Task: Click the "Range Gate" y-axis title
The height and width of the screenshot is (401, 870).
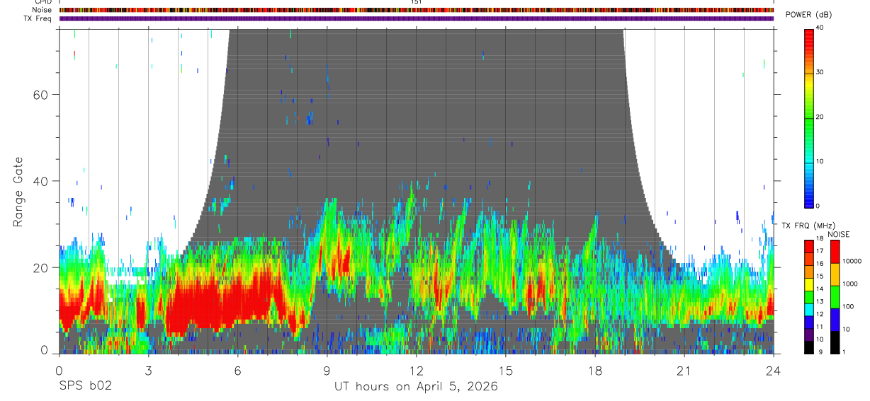Action: [18, 192]
